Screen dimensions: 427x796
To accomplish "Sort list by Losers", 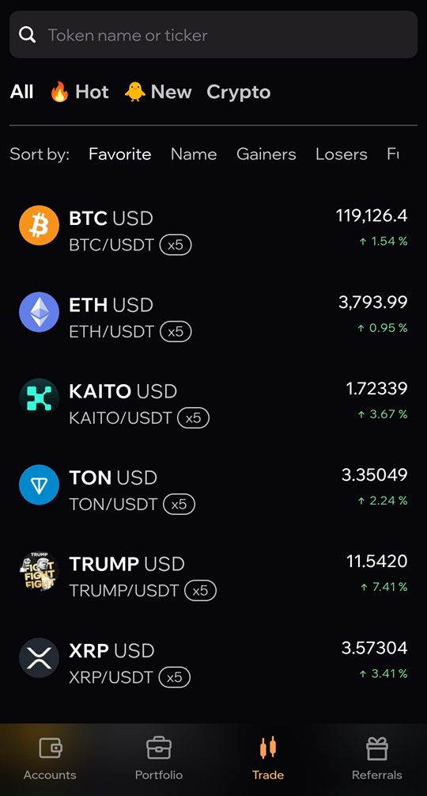I will 342,154.
